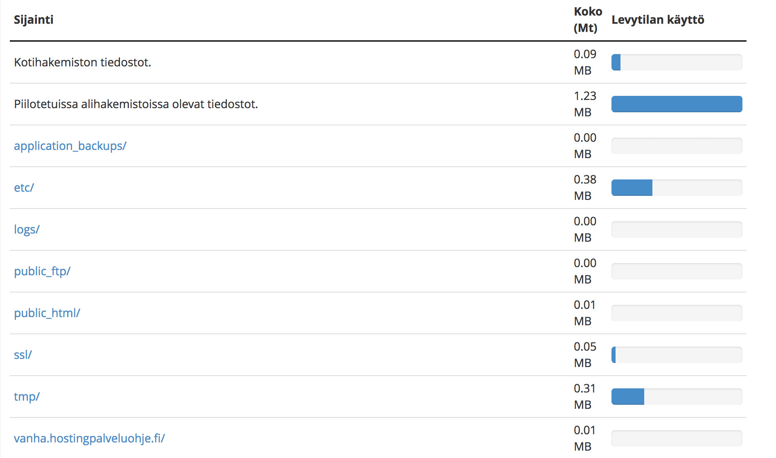Open the application_backups/ directory link
Viewport: 776px width, 458px height.
pyautogui.click(x=70, y=146)
